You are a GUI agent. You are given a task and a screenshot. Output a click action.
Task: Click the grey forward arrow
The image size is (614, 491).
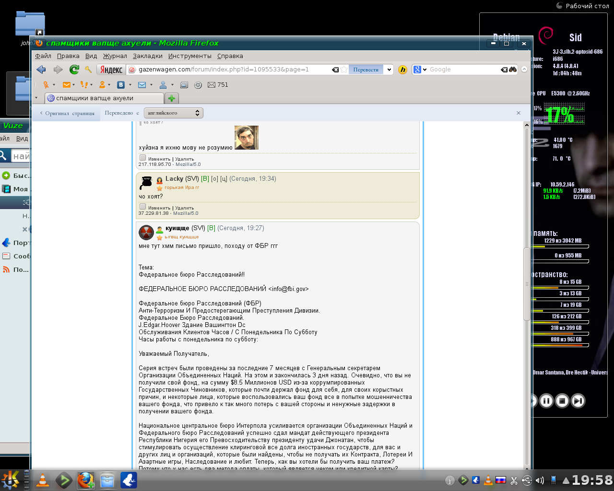pos(58,70)
